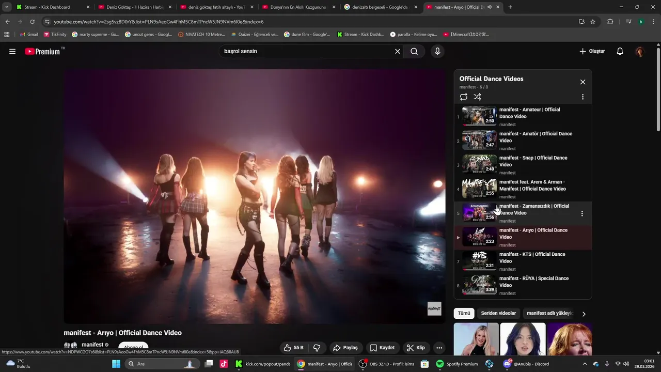Switch to deniz göktaş fatih altaylı tab
The width and height of the screenshot is (661, 372).
[216, 7]
